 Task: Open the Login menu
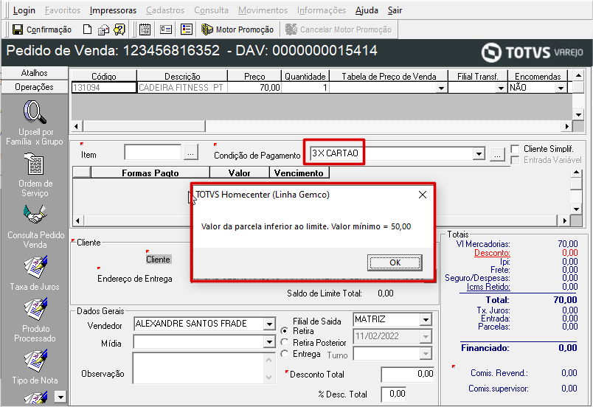coord(24,10)
